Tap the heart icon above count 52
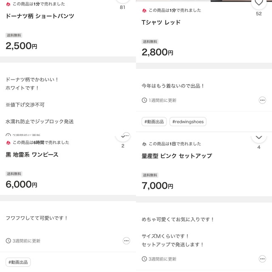The image size is (272, 272). click(x=258, y=3)
